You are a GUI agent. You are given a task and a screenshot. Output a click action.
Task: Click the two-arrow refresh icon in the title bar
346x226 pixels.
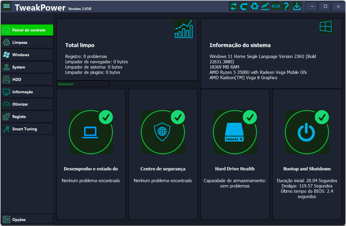tap(233, 6)
